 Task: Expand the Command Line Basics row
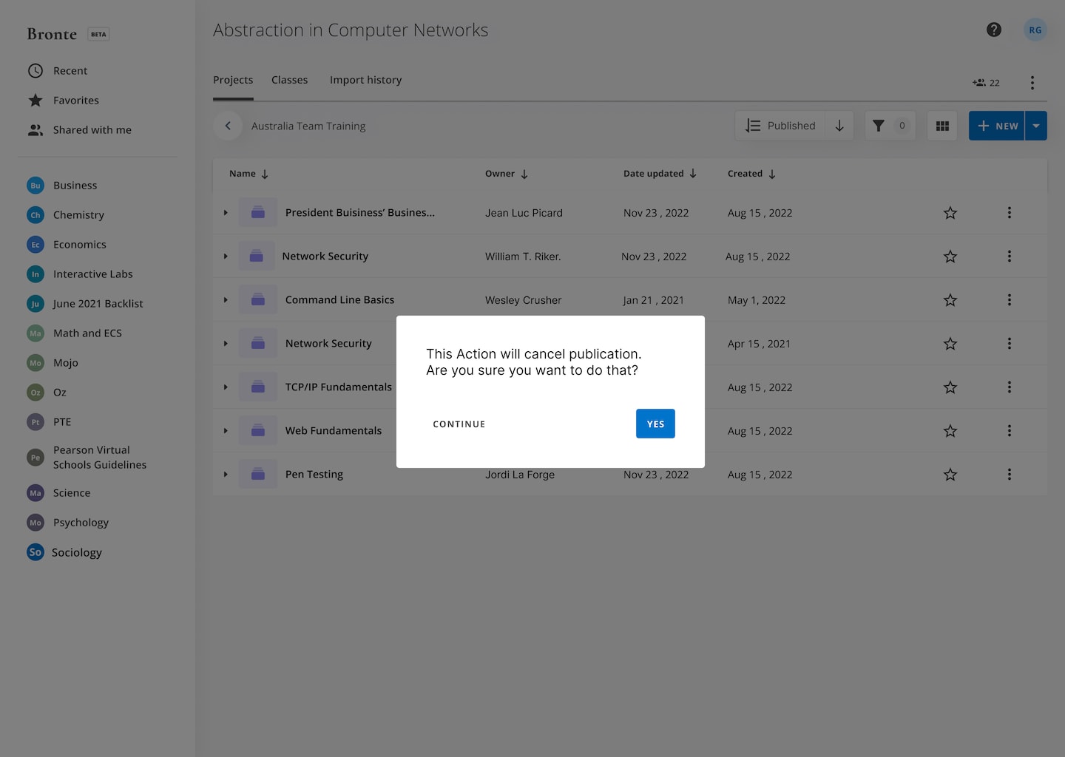coord(226,300)
